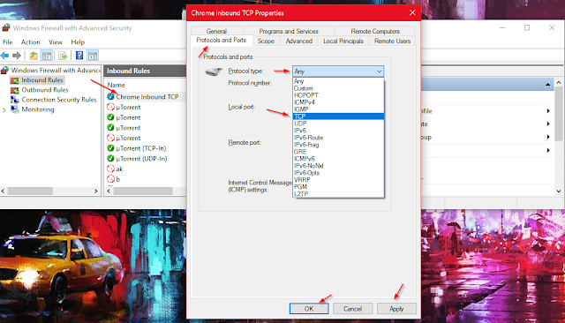Expand the Monitoring tree node chevron
This screenshot has width=565, height=323.
pyautogui.click(x=4, y=109)
